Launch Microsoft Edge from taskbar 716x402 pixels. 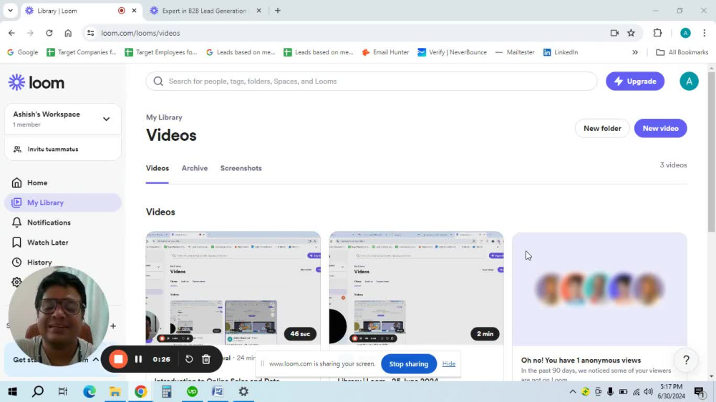click(89, 391)
